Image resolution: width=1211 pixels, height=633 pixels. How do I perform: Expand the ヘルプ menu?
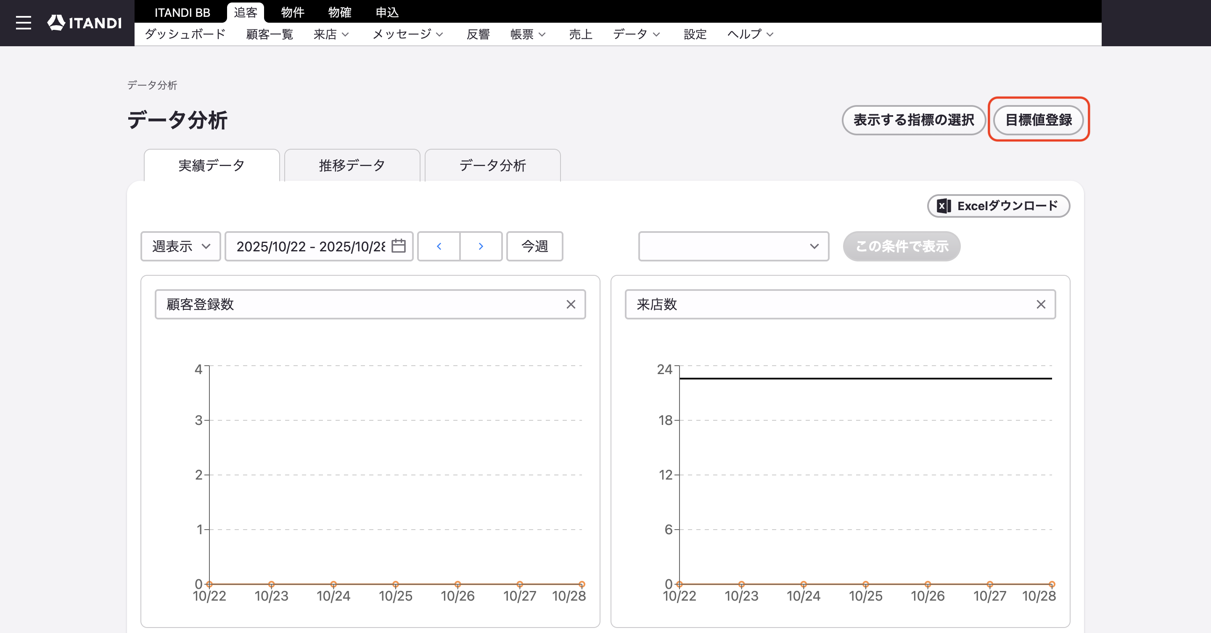tap(750, 34)
